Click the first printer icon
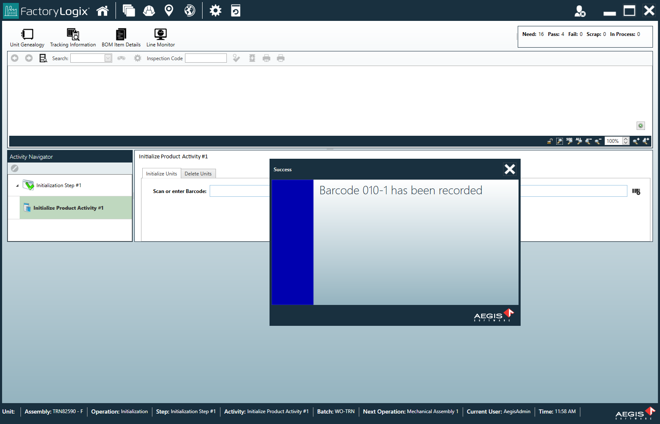The height and width of the screenshot is (424, 660). point(267,58)
